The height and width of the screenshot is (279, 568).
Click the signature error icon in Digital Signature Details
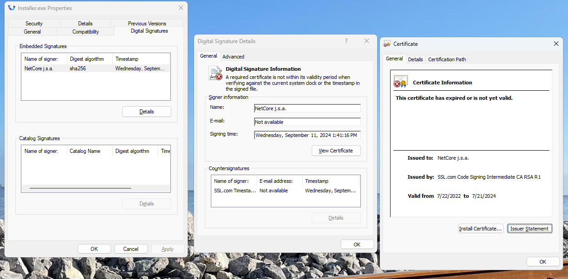215,73
